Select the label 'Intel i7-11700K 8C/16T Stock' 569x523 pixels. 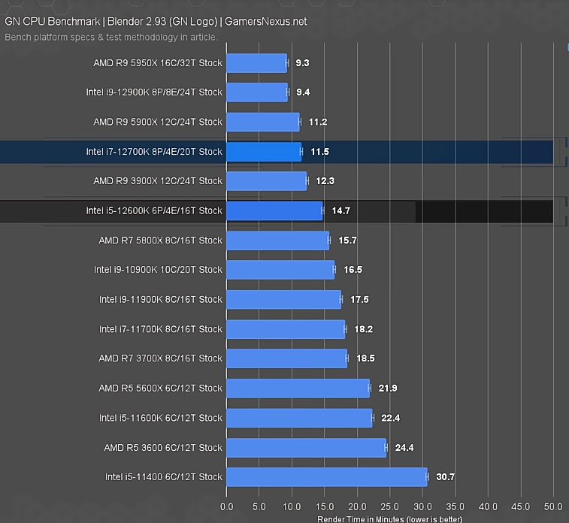[x=161, y=329]
